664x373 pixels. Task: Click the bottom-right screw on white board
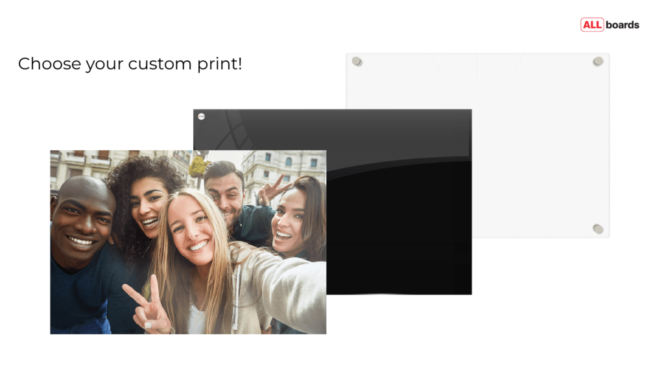[x=598, y=229]
